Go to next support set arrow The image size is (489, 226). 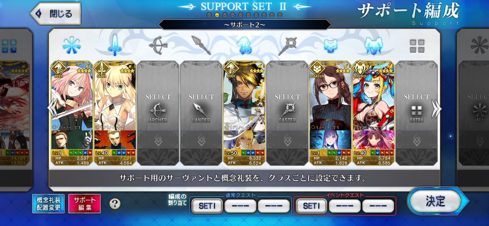[436, 109]
